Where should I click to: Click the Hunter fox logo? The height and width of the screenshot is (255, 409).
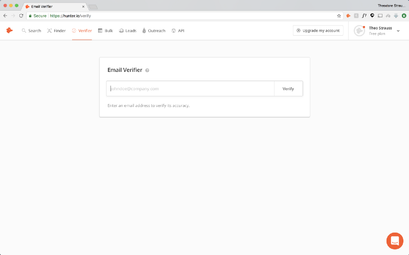pyautogui.click(x=9, y=31)
